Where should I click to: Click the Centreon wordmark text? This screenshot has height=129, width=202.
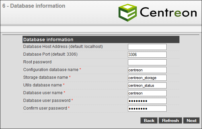(x=168, y=12)
